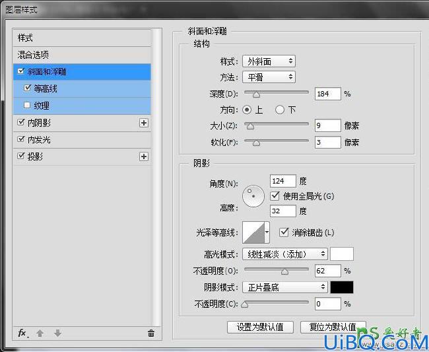Uncheck the 斜面和浮雕 checkbox
This screenshot has height=352, width=429.
(21, 71)
